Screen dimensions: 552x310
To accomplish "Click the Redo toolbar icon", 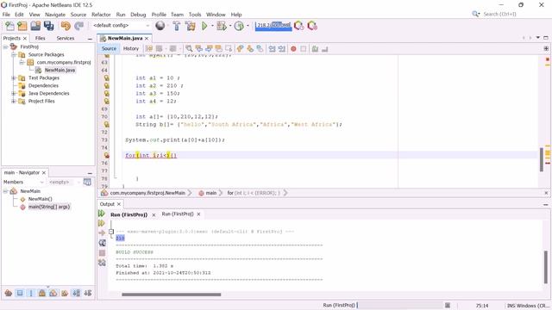I will point(78,26).
